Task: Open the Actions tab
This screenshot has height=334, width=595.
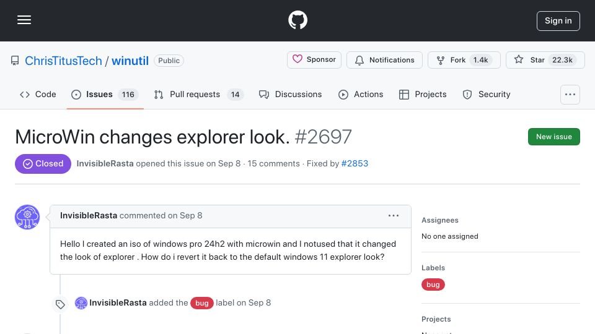Action: pyautogui.click(x=361, y=94)
